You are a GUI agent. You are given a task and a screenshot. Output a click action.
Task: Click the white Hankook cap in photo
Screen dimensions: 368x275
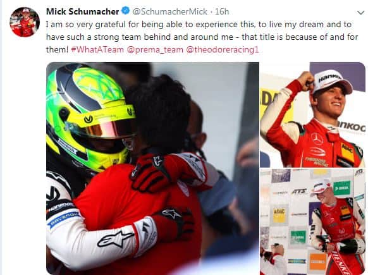[332, 82]
